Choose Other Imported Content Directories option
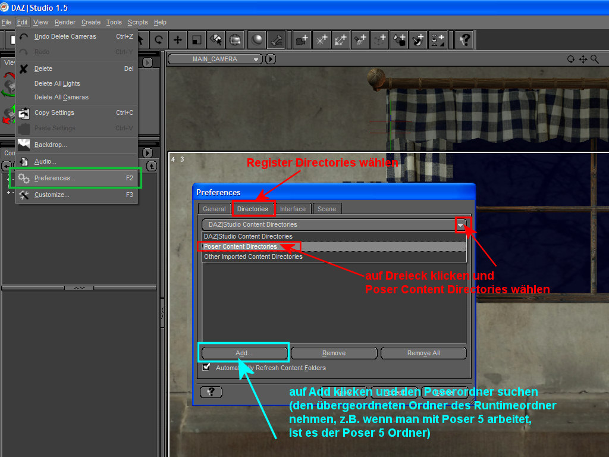This screenshot has width=609, height=457. point(334,256)
